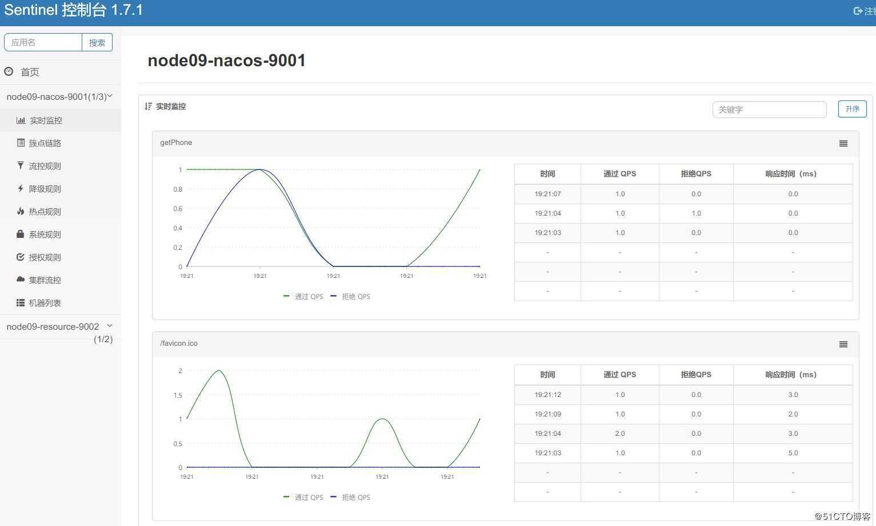This screenshot has width=876, height=526.
Task: Click the flame icon for 热点规则
Action: pyautogui.click(x=21, y=211)
